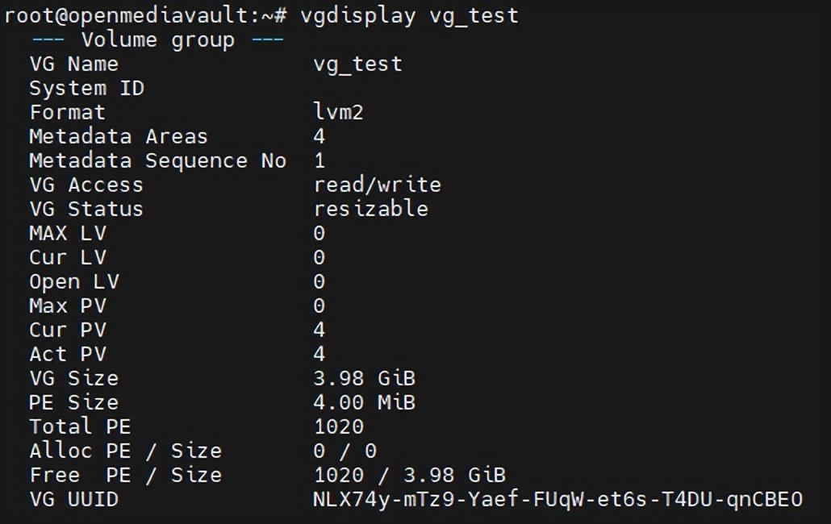
Task: Click the Cur PV value 4
Action: tap(319, 330)
